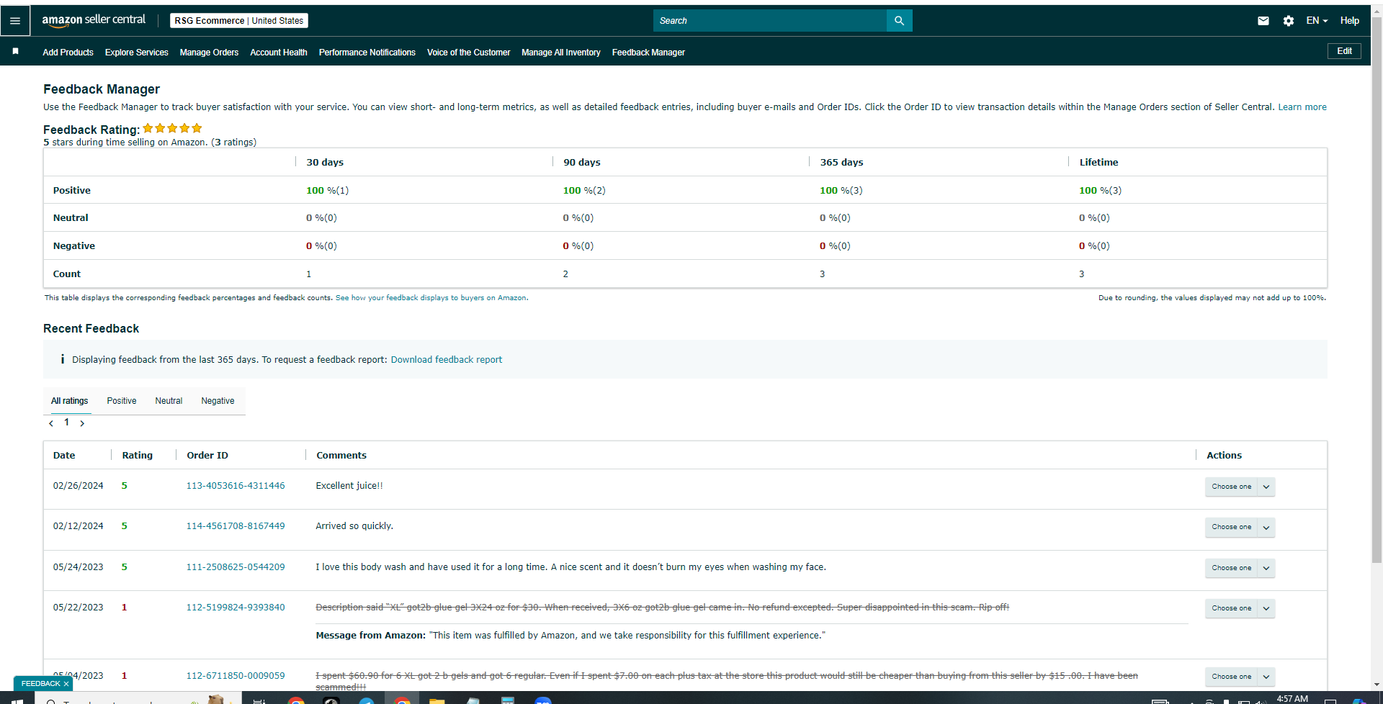Click the bookmark icon in navigation bar

[x=15, y=52]
